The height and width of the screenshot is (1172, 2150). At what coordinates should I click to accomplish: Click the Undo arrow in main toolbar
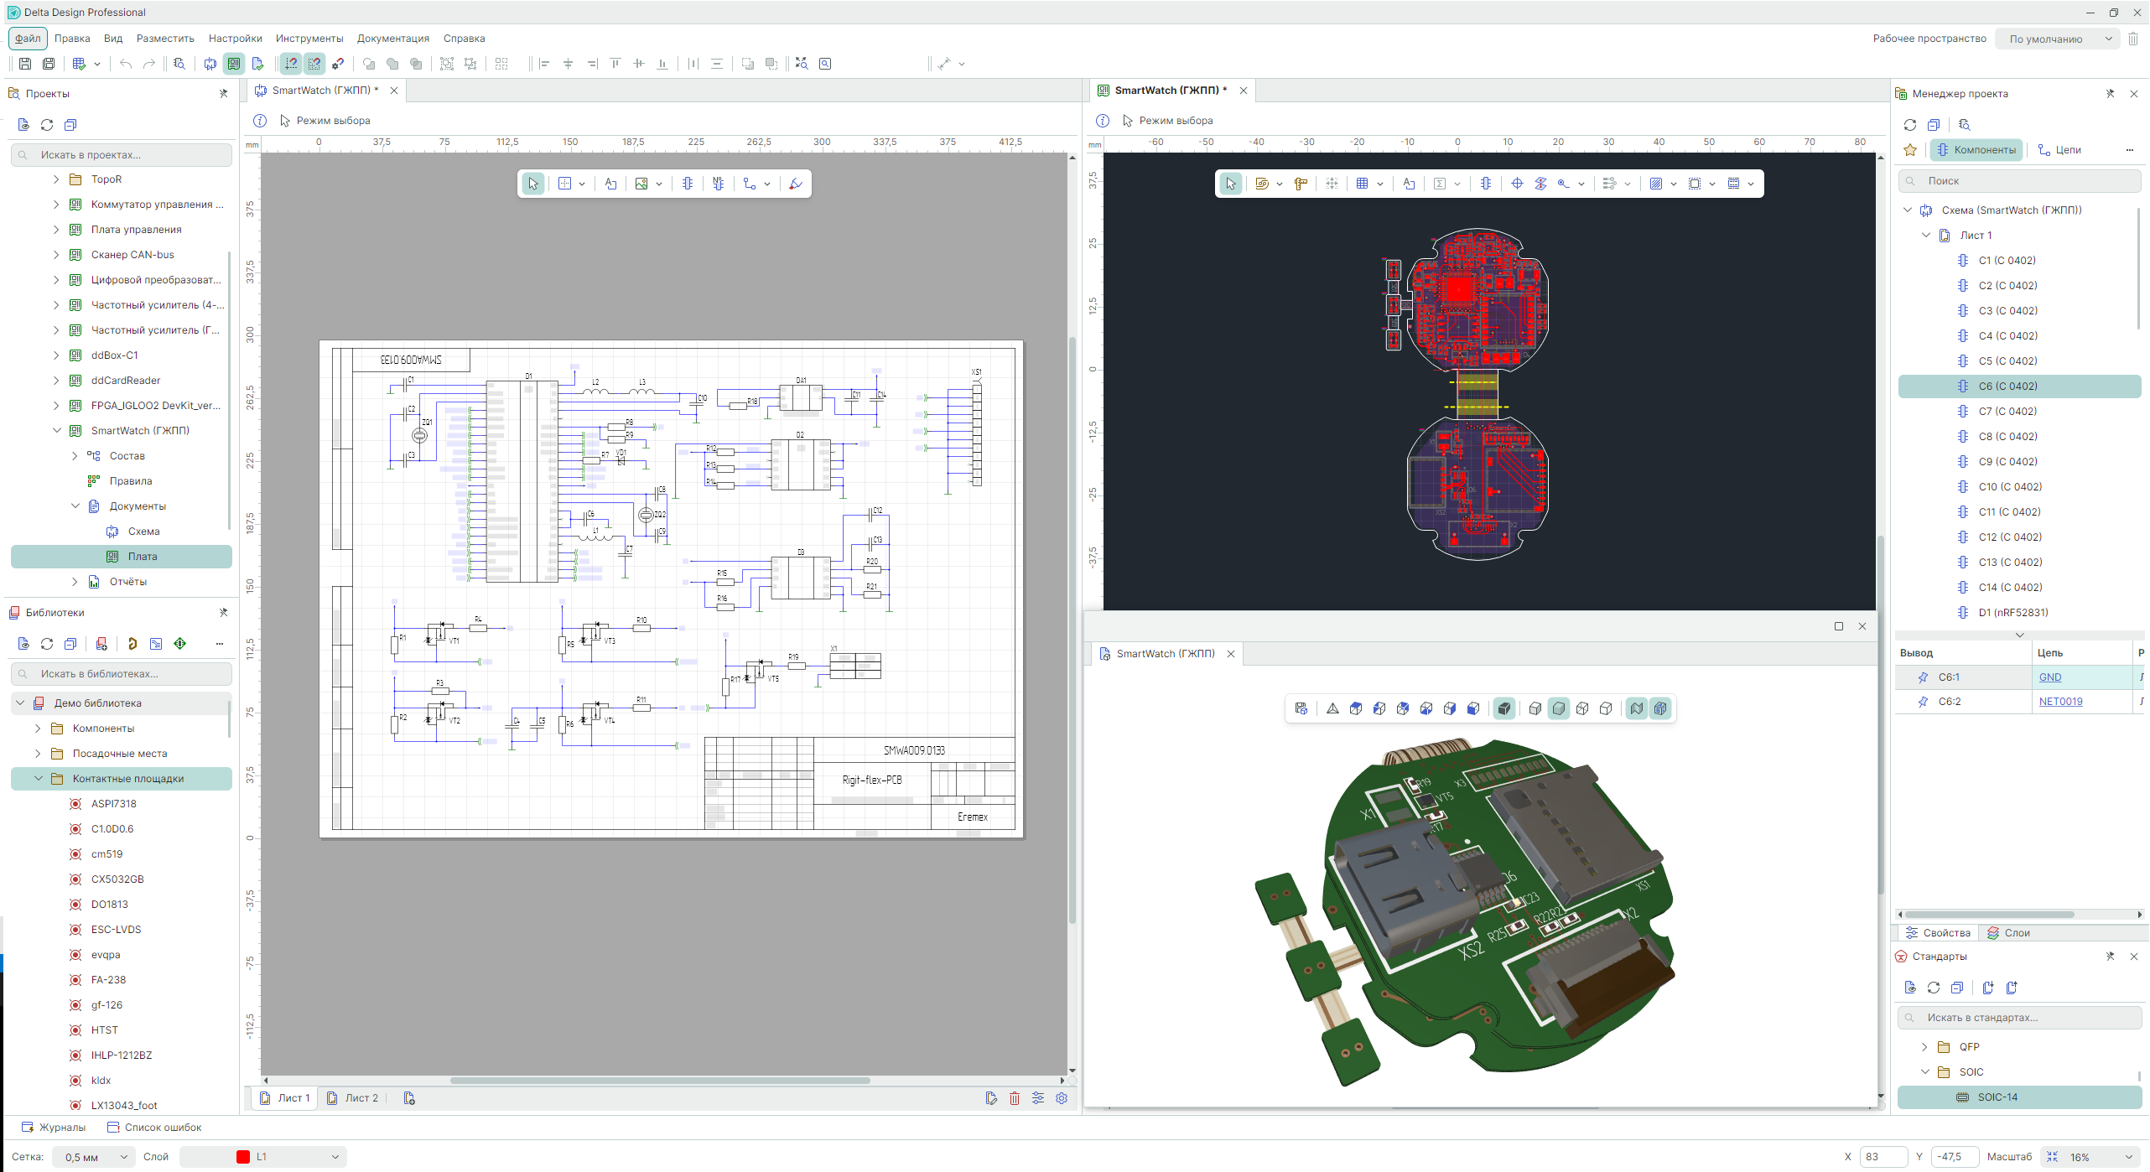coord(126,64)
